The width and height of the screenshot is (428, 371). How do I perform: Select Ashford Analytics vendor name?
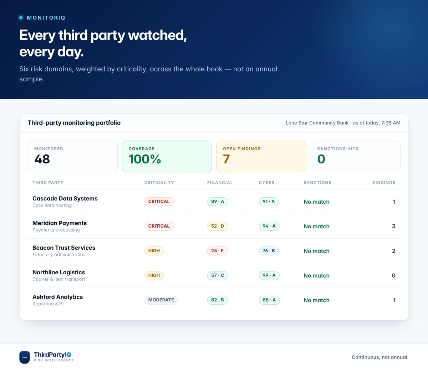(x=57, y=297)
